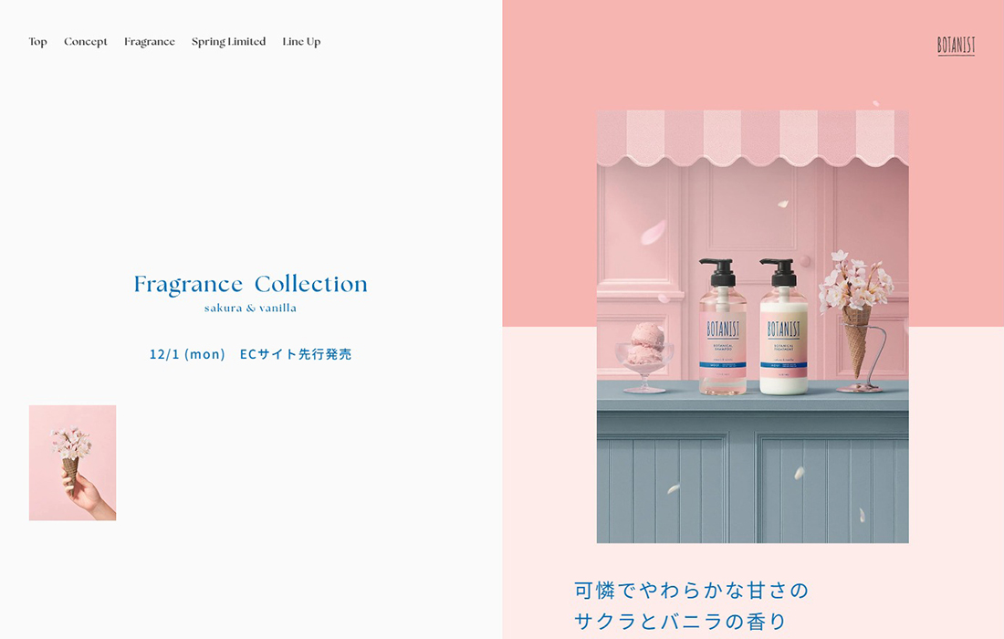Open the Top page from navigation
Image resolution: width=1004 pixels, height=639 pixels.
pos(37,41)
